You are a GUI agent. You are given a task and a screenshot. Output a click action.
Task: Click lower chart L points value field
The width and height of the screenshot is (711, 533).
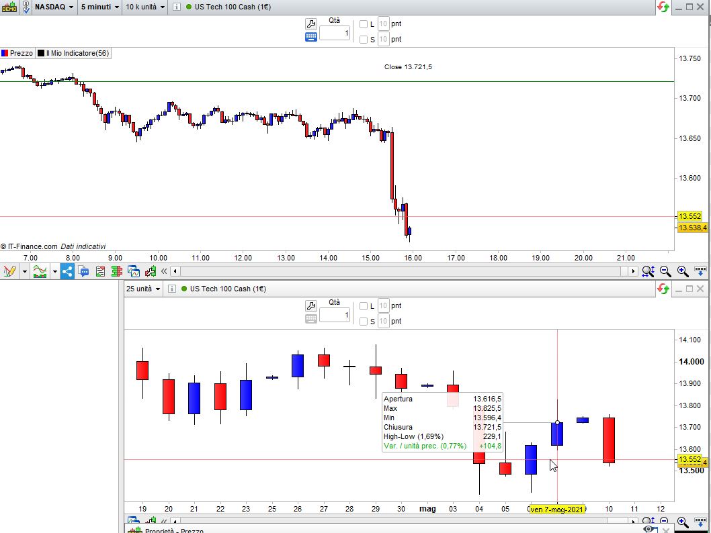[x=383, y=305]
